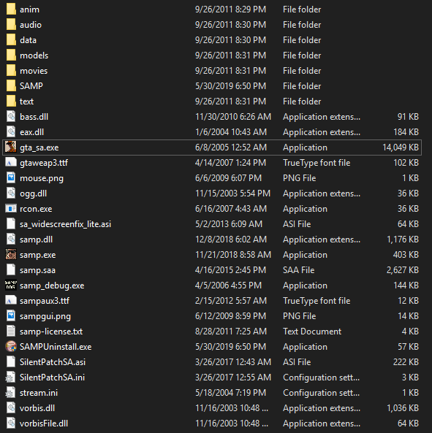
Task: Click the file name eax.dll
Action: tap(31, 132)
